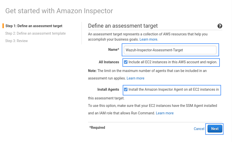232x142 pixels.
Task: Cancel the Amazon Inspector setup
Action: click(x=199, y=129)
